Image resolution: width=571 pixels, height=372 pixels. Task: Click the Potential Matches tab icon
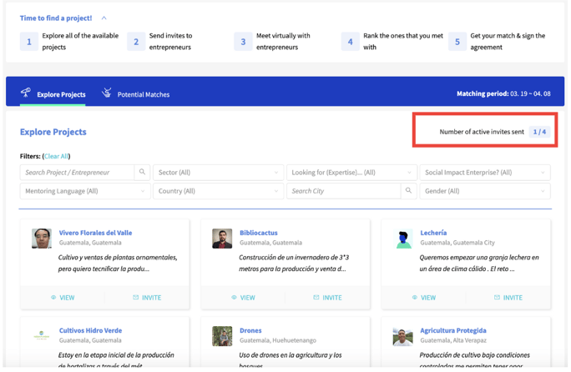(107, 93)
